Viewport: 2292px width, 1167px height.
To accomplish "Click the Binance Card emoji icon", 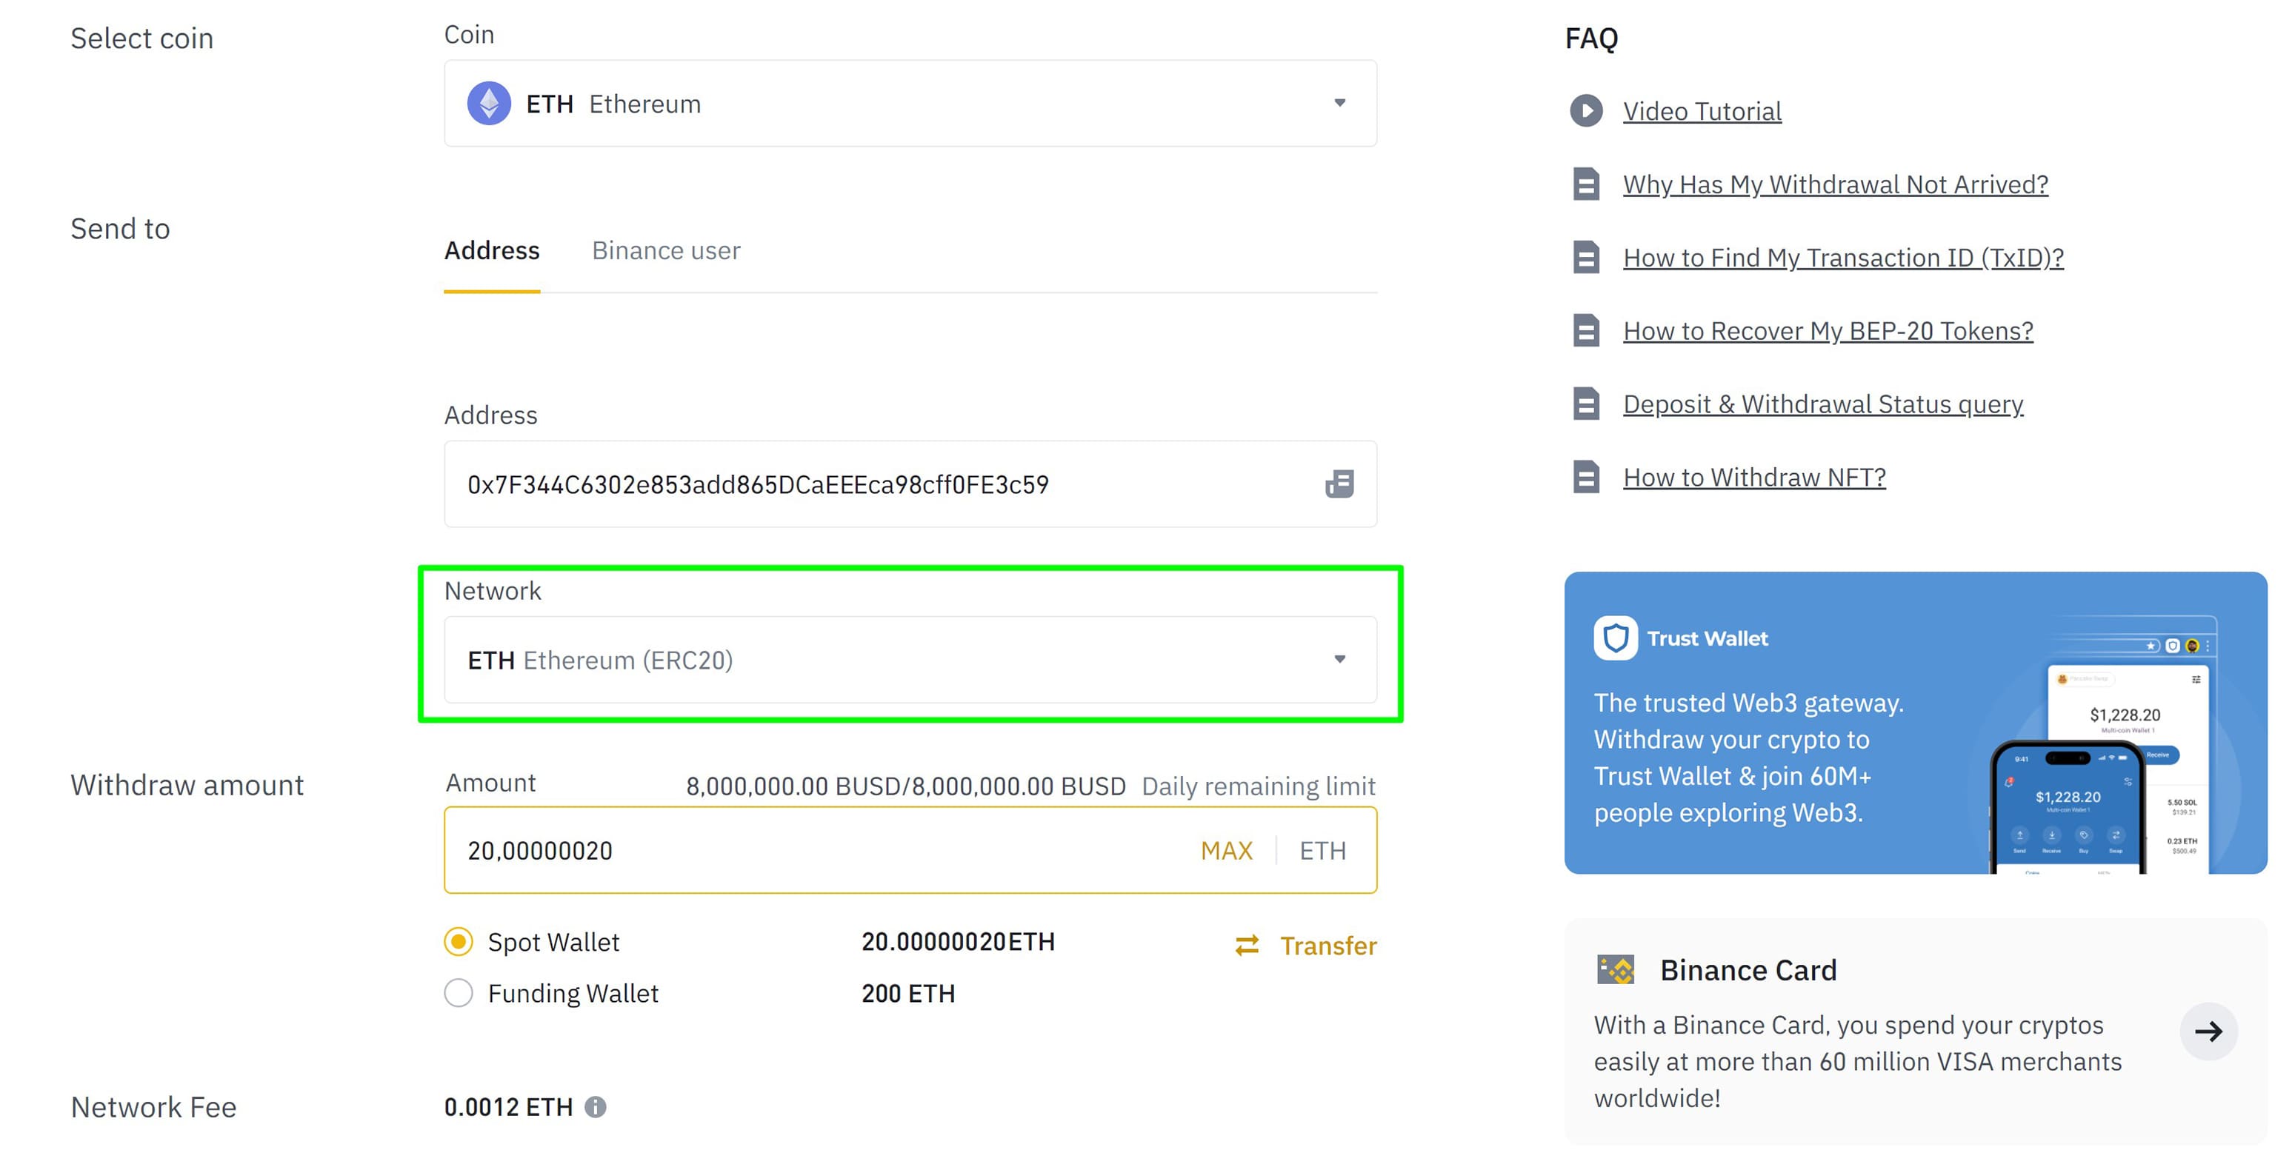I will (x=1613, y=969).
